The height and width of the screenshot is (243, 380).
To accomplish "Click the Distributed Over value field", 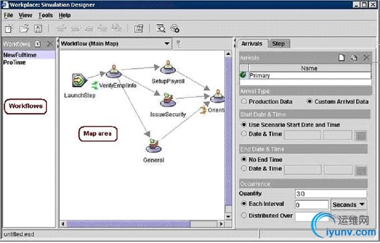I will [x=312, y=216].
